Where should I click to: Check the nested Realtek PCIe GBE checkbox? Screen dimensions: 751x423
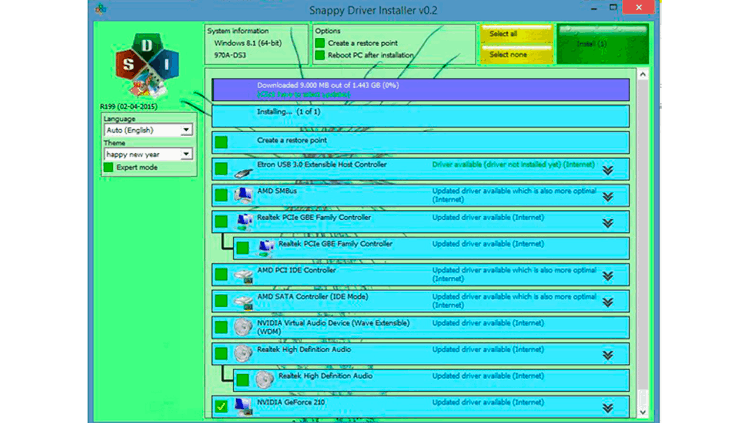click(243, 248)
